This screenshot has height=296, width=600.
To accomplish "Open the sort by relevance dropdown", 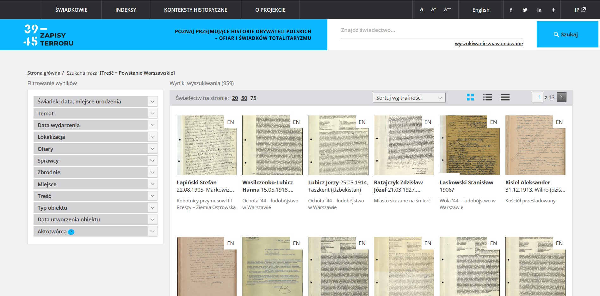I will pyautogui.click(x=409, y=98).
